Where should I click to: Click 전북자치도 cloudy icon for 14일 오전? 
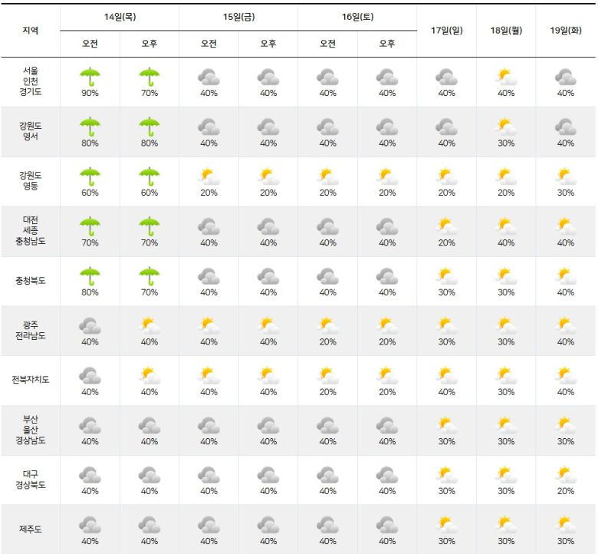coord(90,375)
